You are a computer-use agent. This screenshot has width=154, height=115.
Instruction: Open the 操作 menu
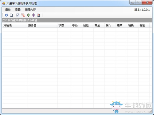(8, 10)
